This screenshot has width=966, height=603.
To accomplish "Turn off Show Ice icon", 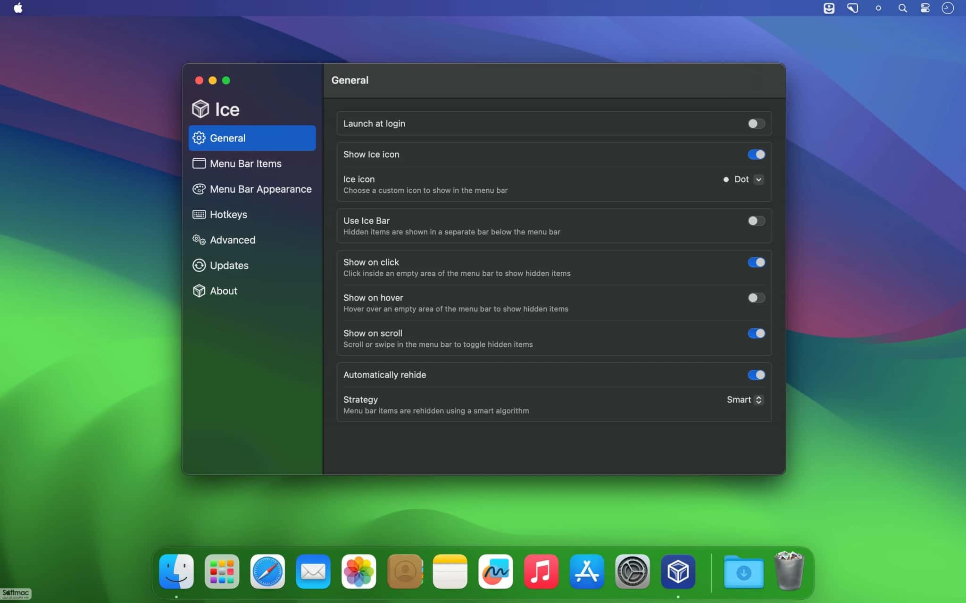I will click(x=756, y=155).
